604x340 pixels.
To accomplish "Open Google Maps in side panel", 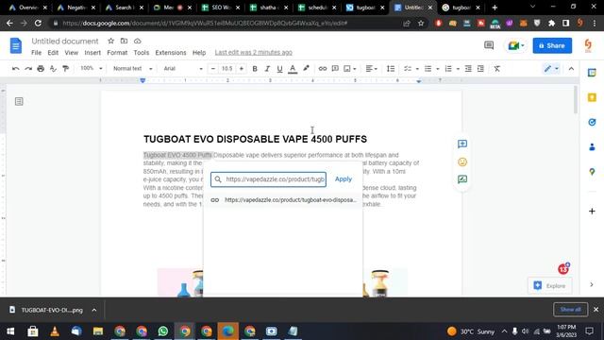I will (x=592, y=172).
